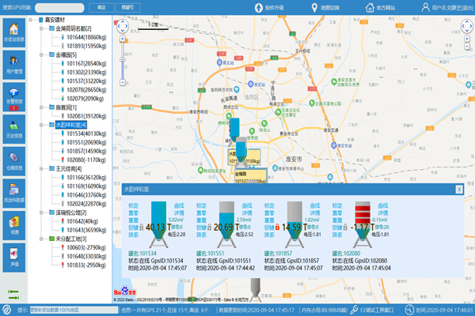This screenshot has width=475, height=316.
Task: Click the 搜罐号 search tank button
Action: pyautogui.click(x=127, y=7)
